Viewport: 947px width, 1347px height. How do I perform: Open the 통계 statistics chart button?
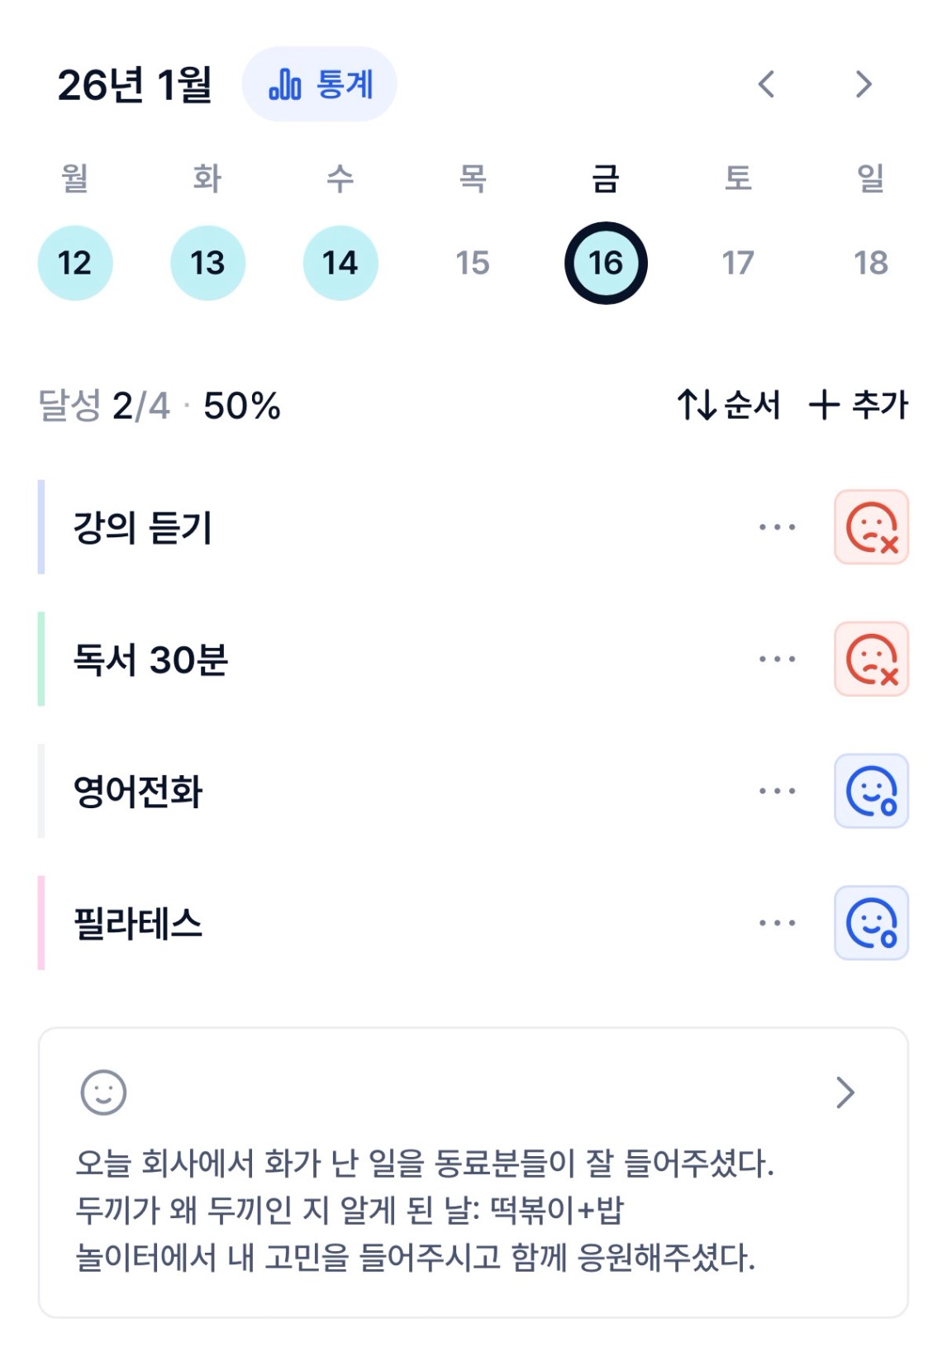coord(320,84)
